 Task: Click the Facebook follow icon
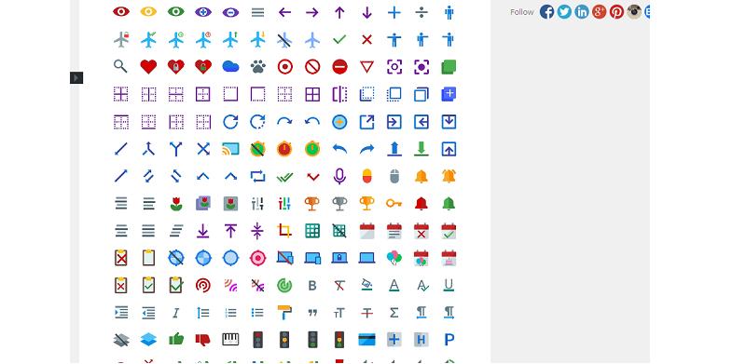546,12
